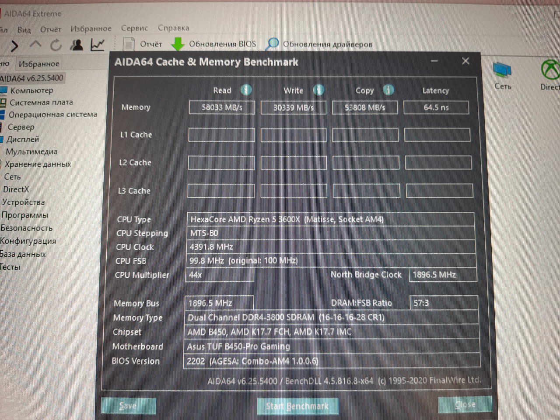Click Motherboard value Asus TUF B450-Pro Gaming
560x420 pixels.
(332, 346)
